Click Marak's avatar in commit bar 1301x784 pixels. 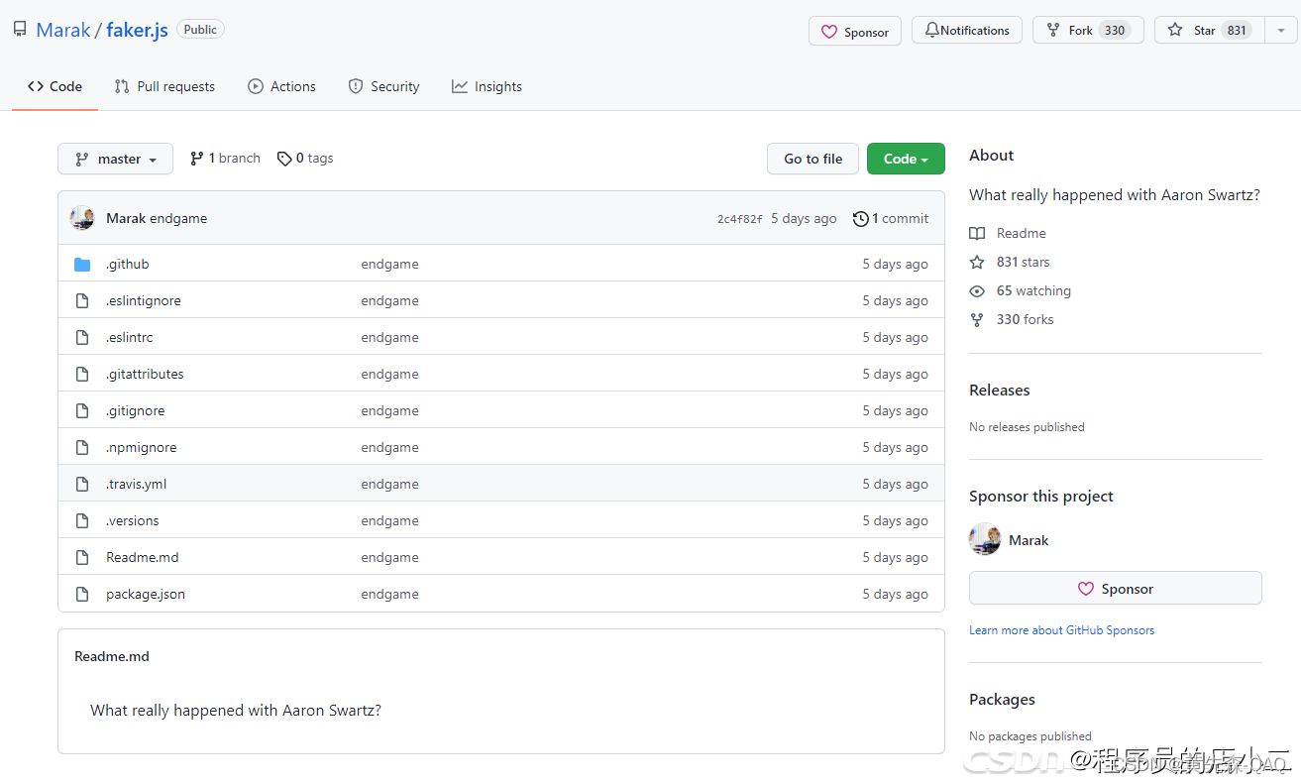tap(82, 218)
